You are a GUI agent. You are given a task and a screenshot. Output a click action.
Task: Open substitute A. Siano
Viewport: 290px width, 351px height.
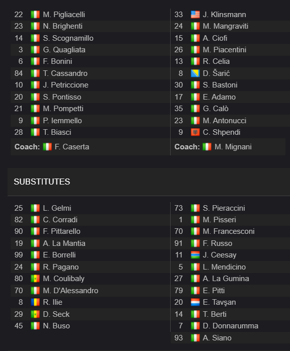[x=217, y=338]
